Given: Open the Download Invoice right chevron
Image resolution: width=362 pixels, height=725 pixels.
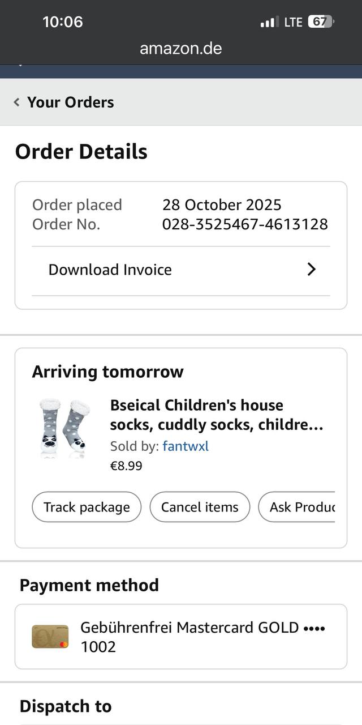Looking at the screenshot, I should pyautogui.click(x=311, y=270).
